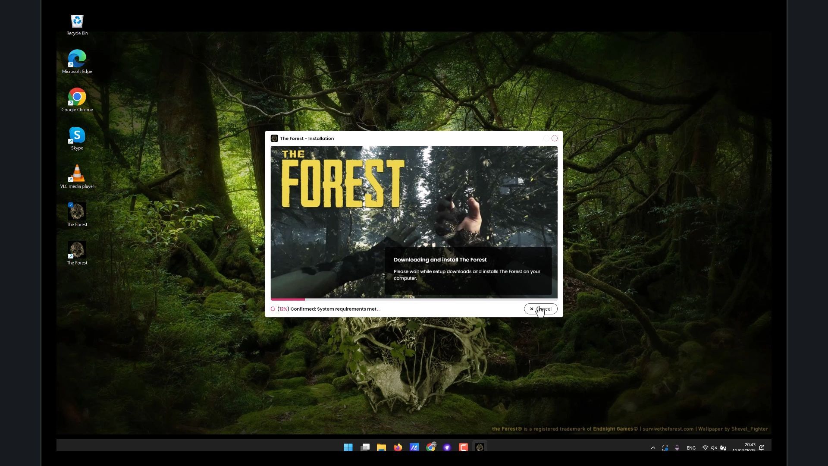The image size is (828, 466).
Task: Click the sync update tray icon
Action: (665, 448)
